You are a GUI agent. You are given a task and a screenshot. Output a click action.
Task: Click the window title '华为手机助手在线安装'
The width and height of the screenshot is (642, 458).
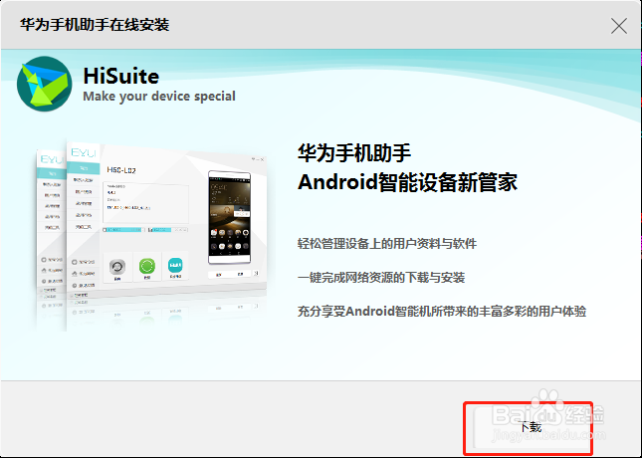click(x=95, y=25)
